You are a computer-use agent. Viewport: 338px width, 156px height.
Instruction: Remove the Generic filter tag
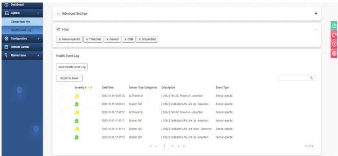(x=107, y=40)
